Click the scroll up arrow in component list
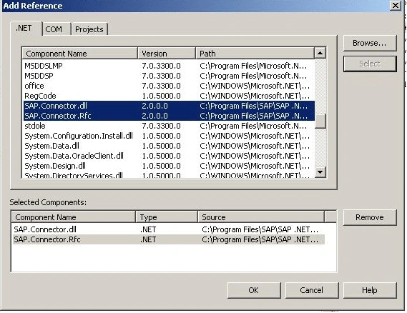This screenshot has height=313, width=407. point(320,53)
